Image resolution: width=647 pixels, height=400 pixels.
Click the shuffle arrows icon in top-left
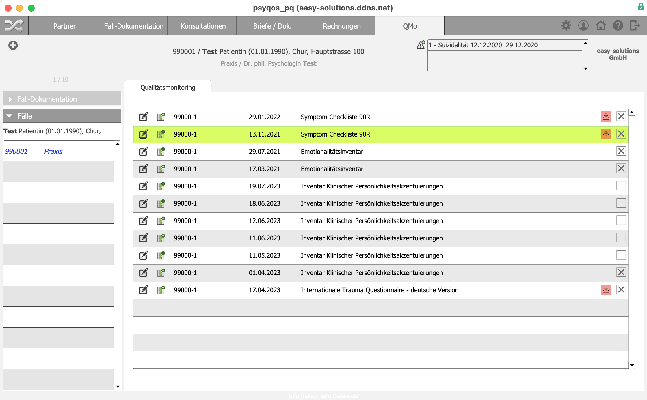click(14, 26)
